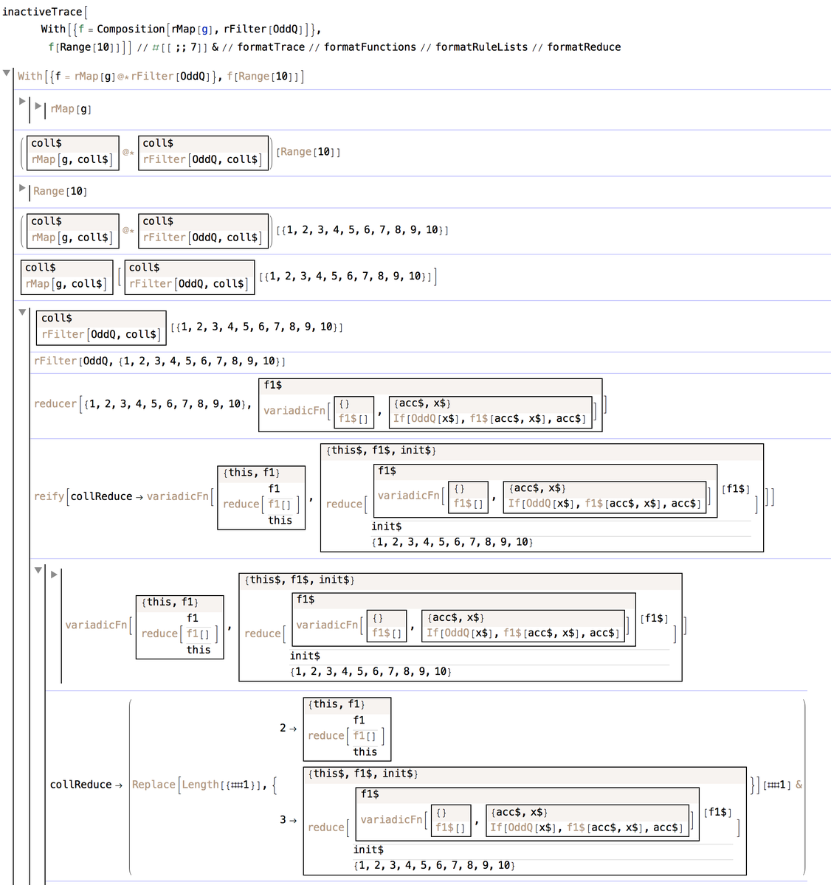Click Composition in the input cell

point(131,29)
